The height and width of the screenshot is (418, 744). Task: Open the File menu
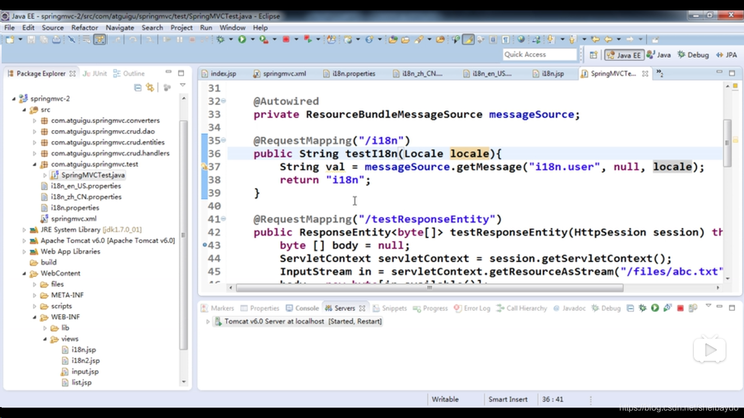(9, 27)
